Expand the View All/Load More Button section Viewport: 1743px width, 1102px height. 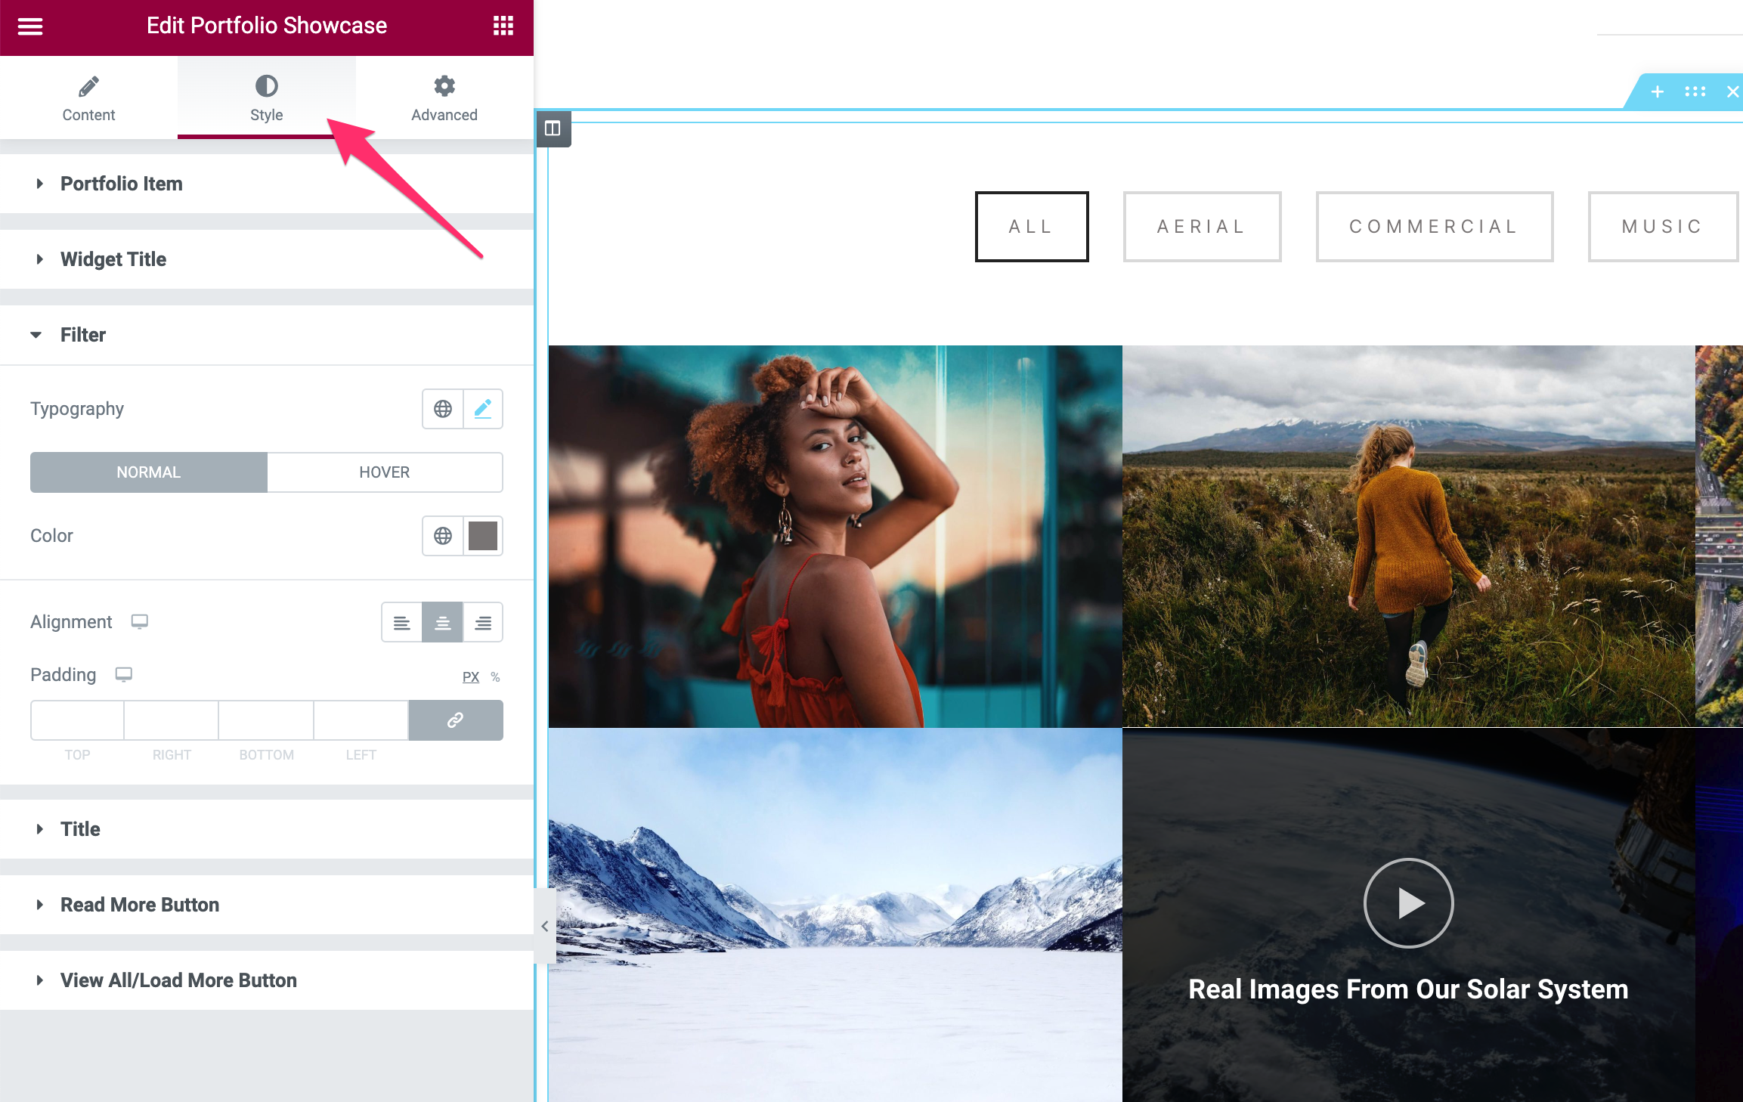[267, 980]
